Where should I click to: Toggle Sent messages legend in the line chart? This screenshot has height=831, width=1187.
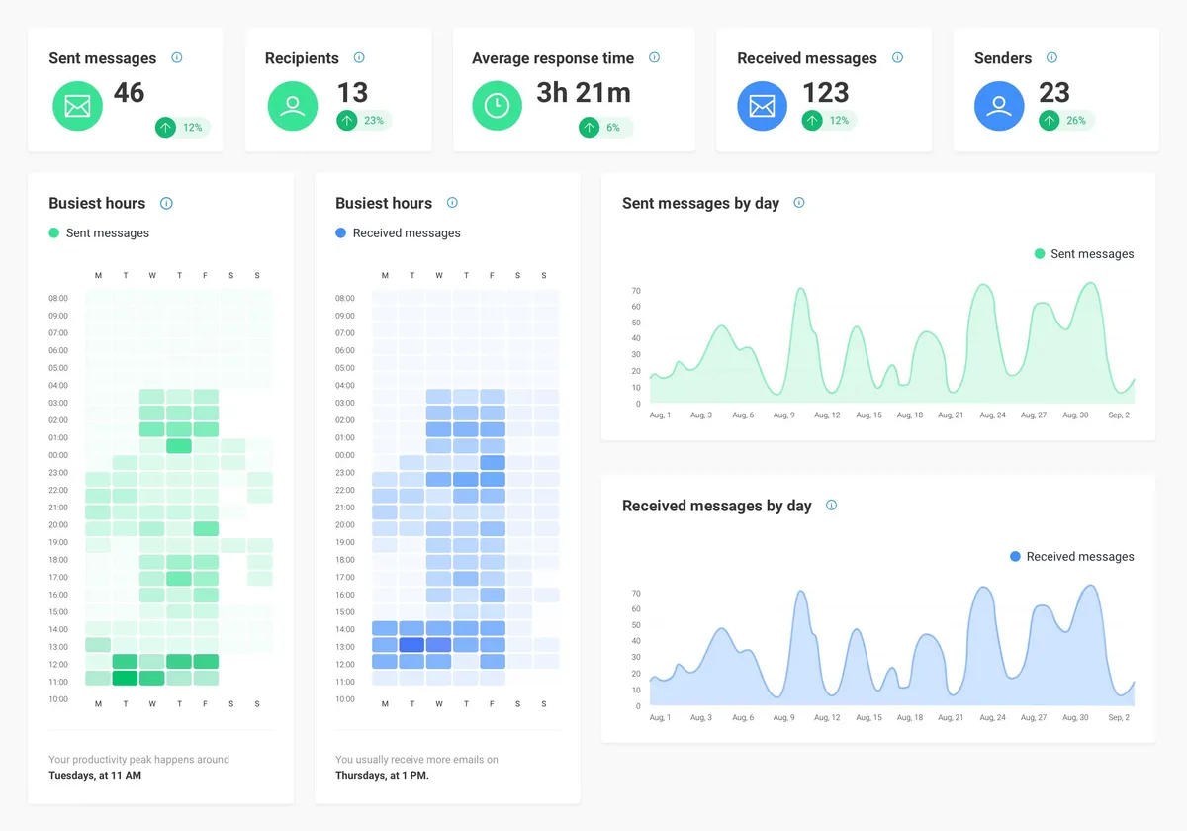tap(1084, 254)
